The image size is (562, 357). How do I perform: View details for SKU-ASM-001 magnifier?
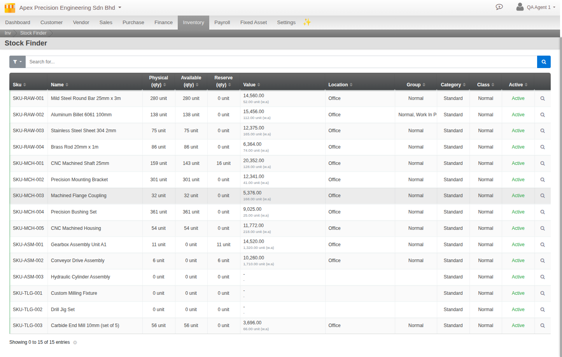coord(543,245)
